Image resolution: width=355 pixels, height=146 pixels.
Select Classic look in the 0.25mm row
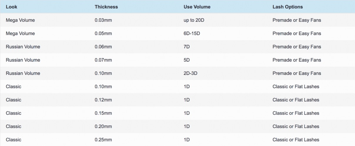(x=14, y=140)
